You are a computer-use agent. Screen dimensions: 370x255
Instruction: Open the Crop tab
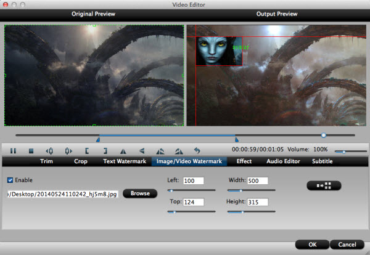pyautogui.click(x=81, y=161)
